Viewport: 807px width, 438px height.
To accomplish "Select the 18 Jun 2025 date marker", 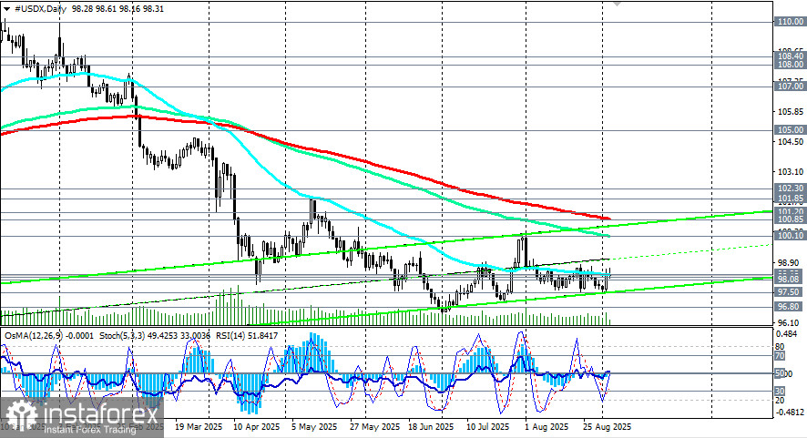I will (432, 427).
